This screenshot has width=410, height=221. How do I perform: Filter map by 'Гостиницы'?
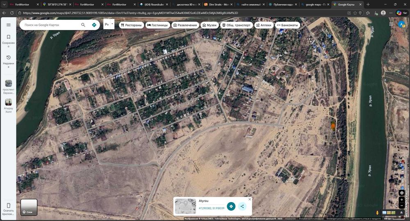tap(157, 25)
